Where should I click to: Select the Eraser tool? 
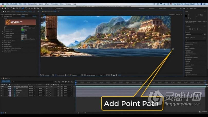[x=35, y=8]
